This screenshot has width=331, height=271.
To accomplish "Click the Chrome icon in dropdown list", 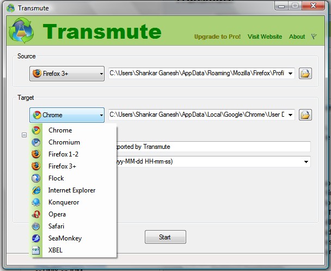I will tap(36, 130).
